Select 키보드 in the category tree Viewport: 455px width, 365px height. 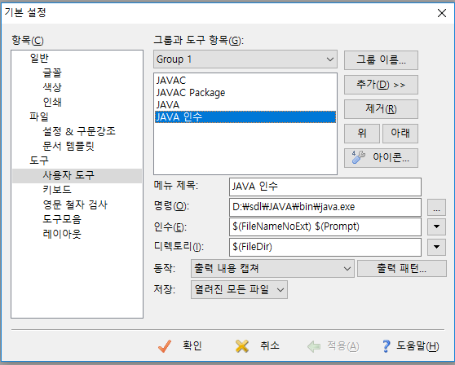57,190
